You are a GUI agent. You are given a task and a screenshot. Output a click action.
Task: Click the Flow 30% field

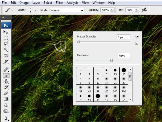click(130, 10)
